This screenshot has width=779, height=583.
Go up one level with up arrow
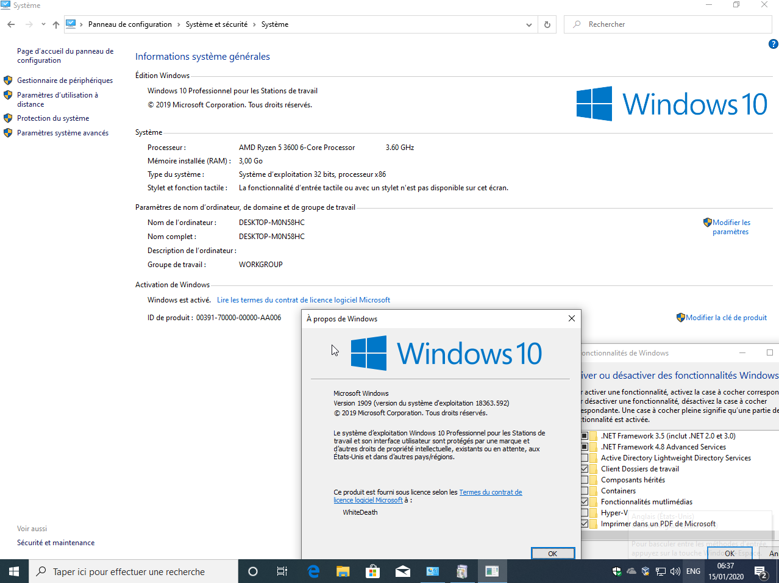coord(56,24)
